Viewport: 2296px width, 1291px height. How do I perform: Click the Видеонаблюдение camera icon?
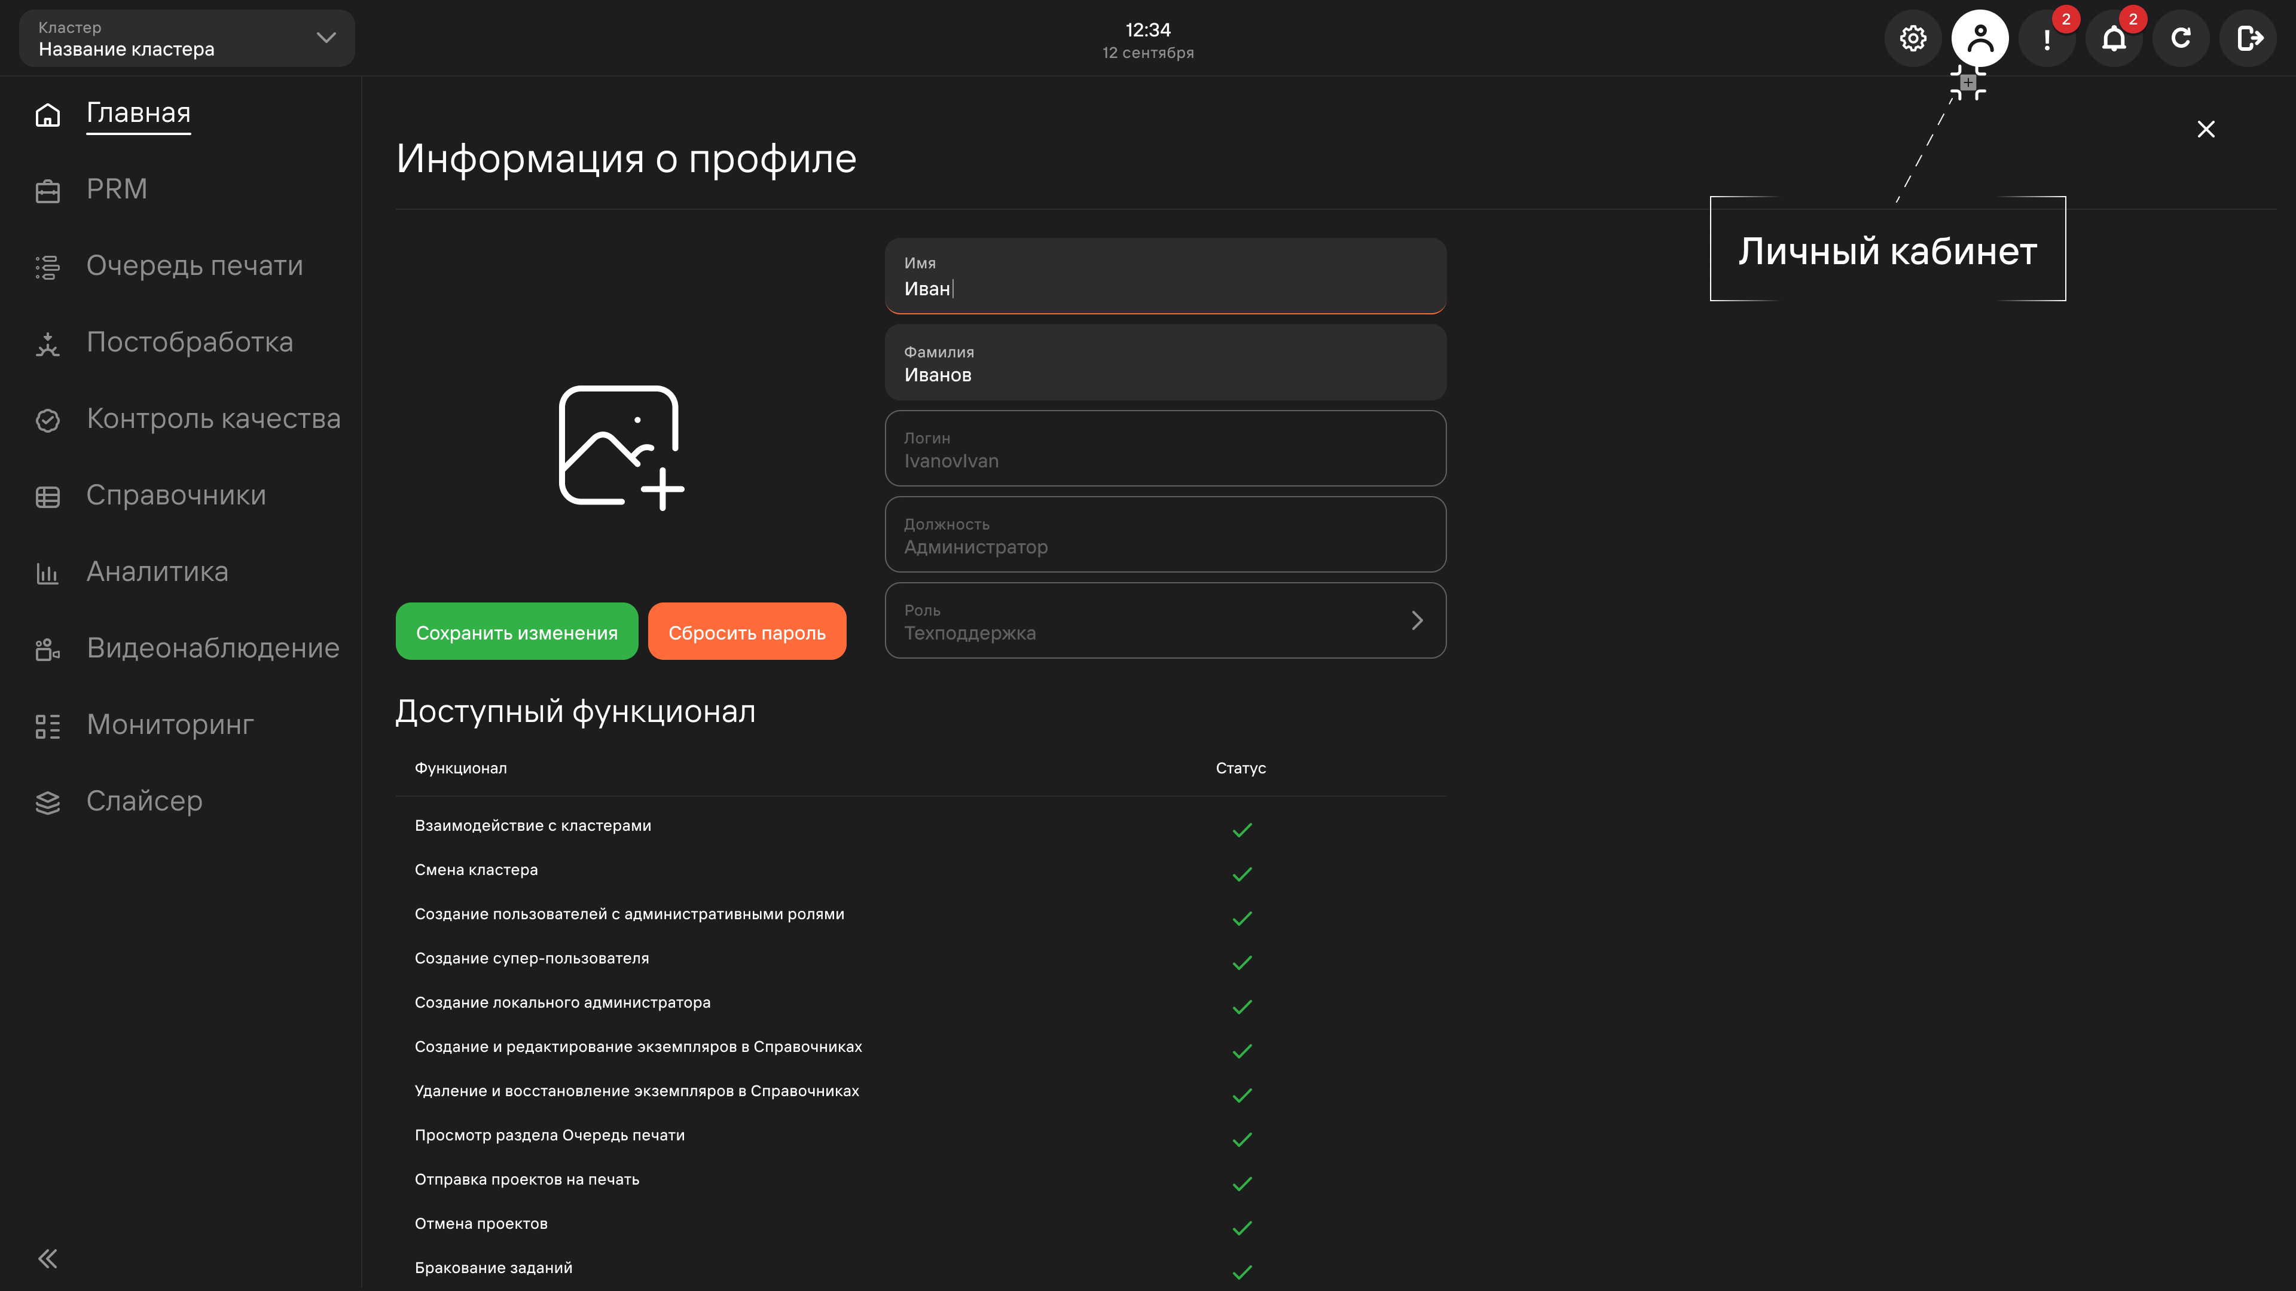click(x=47, y=650)
